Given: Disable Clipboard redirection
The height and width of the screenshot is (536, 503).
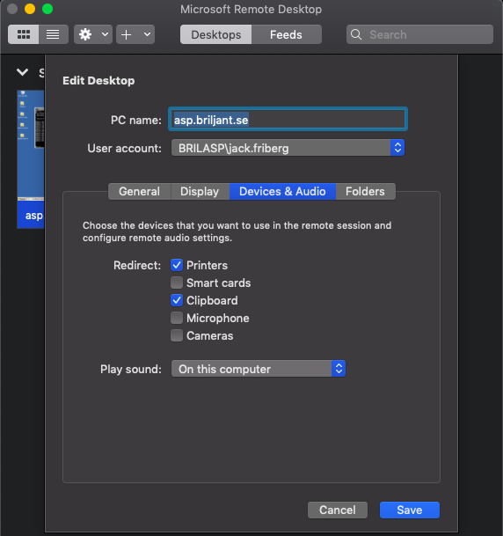Looking at the screenshot, I should click(x=177, y=300).
